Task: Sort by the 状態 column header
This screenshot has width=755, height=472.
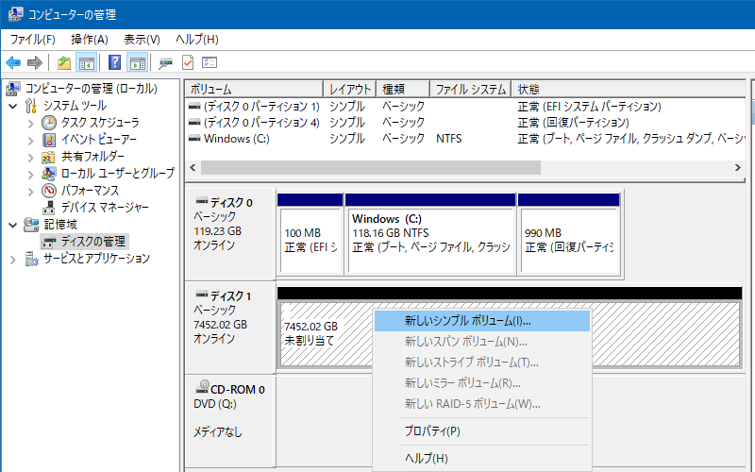Action: 629,89
